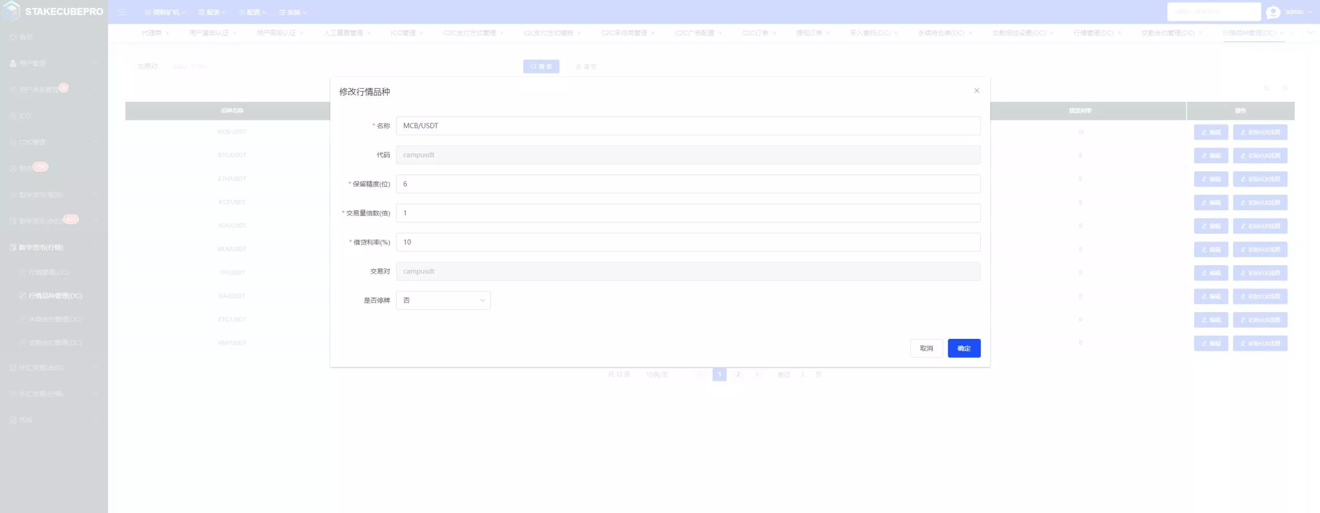Collapse 数字货币(行情) in the sidebar
1320x513 pixels.
pyautogui.click(x=54, y=247)
